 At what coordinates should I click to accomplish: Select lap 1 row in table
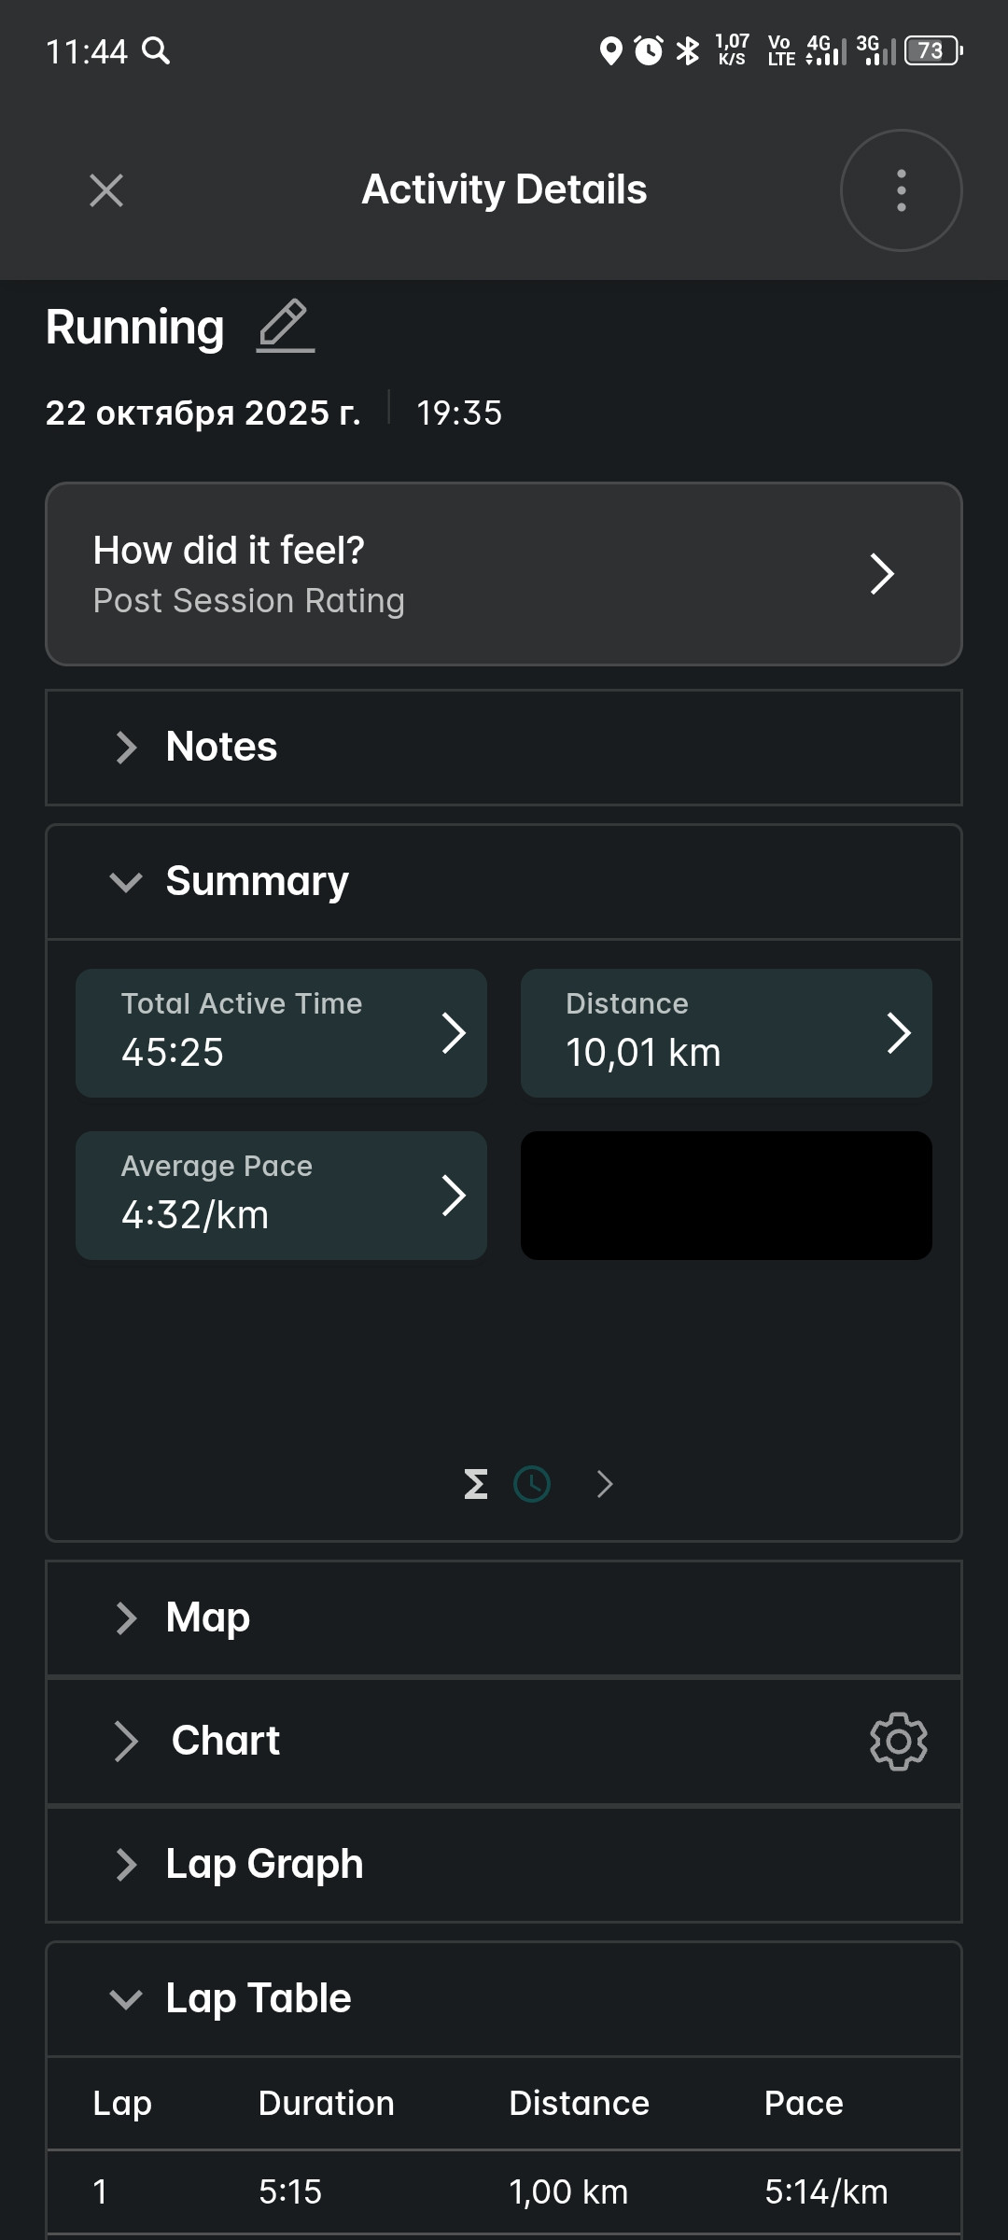504,2191
